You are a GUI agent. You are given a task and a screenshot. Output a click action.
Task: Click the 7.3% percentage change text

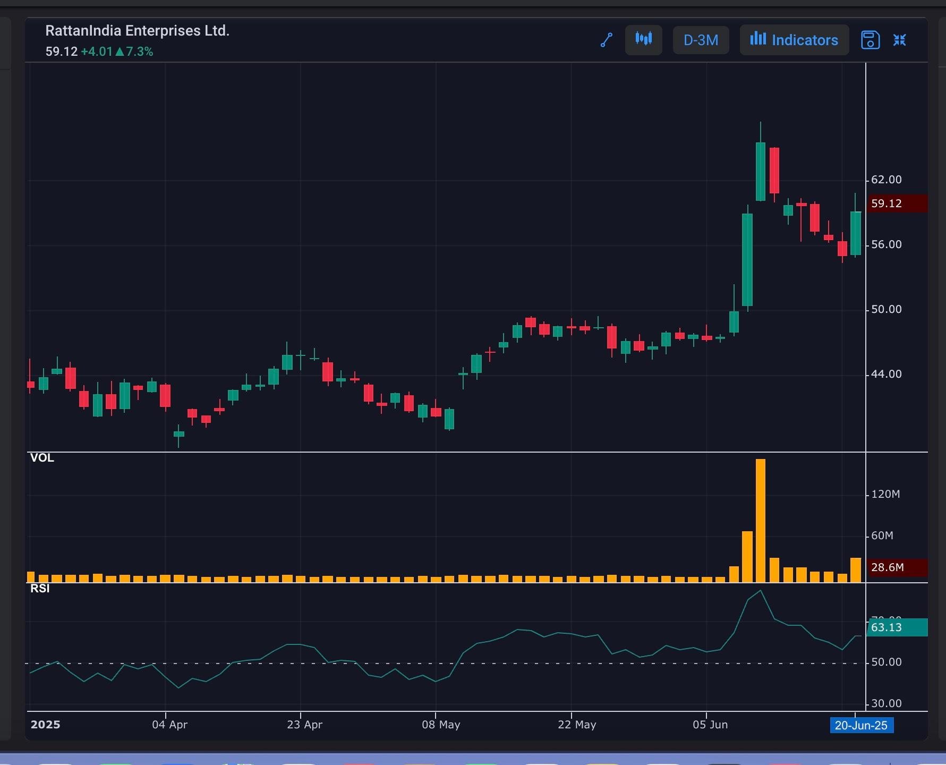pos(139,52)
